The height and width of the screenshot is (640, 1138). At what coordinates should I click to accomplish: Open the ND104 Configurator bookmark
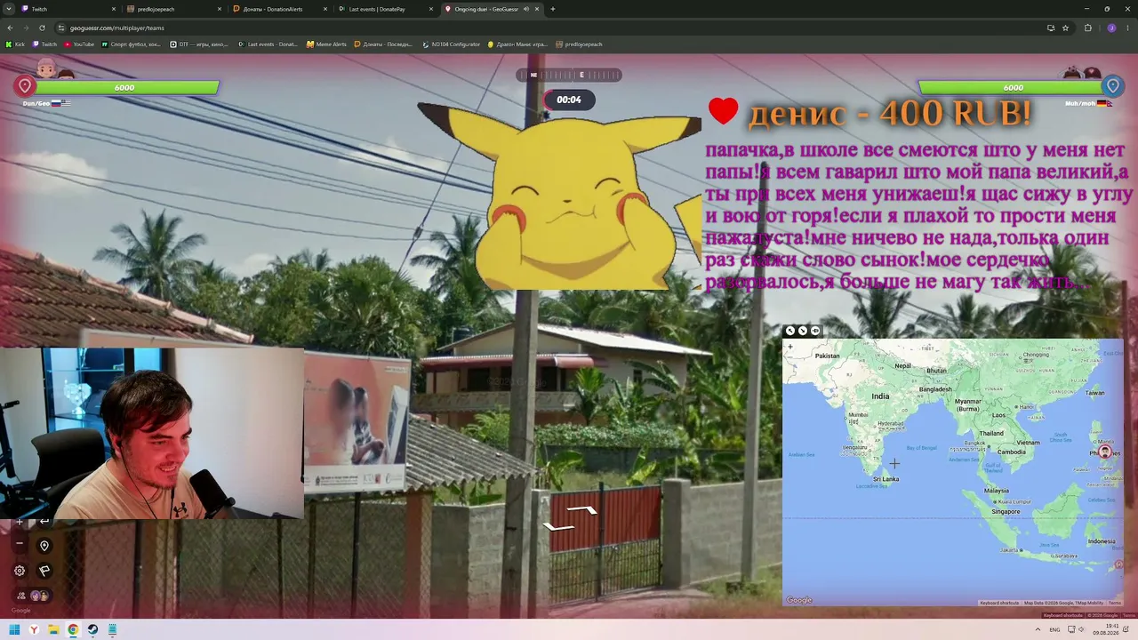tap(451, 44)
